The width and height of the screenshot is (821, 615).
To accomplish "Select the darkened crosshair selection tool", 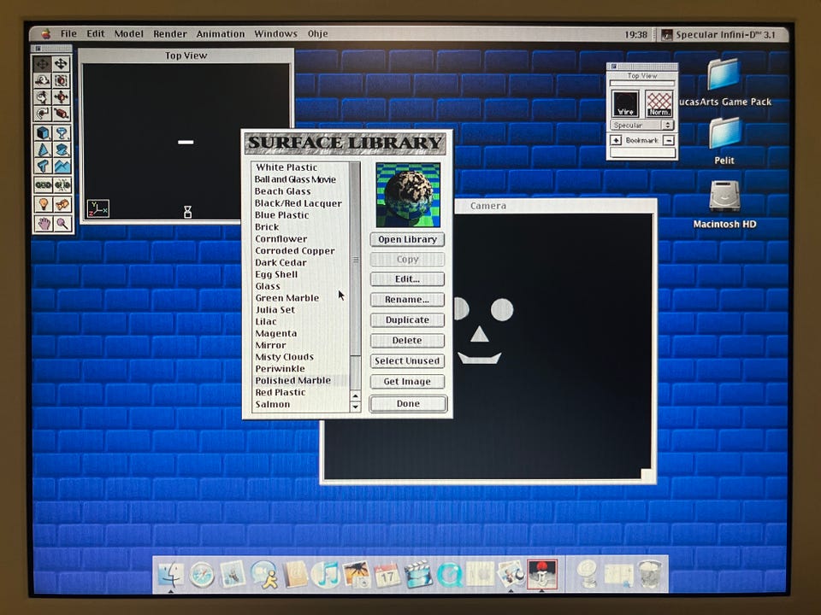I will 43,64.
